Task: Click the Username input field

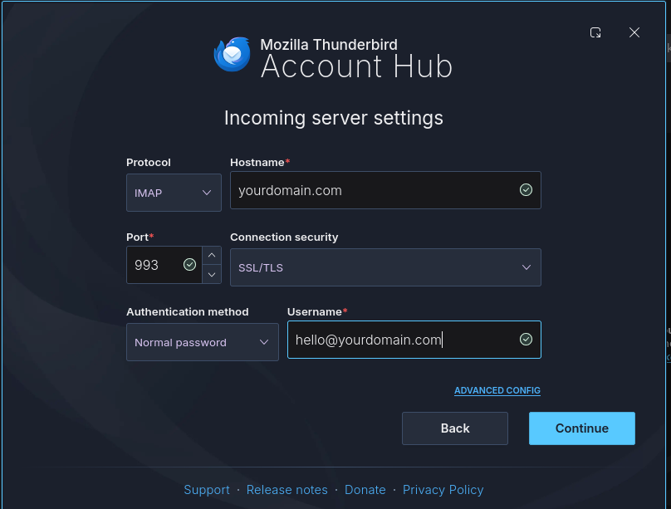Action: pyautogui.click(x=414, y=340)
